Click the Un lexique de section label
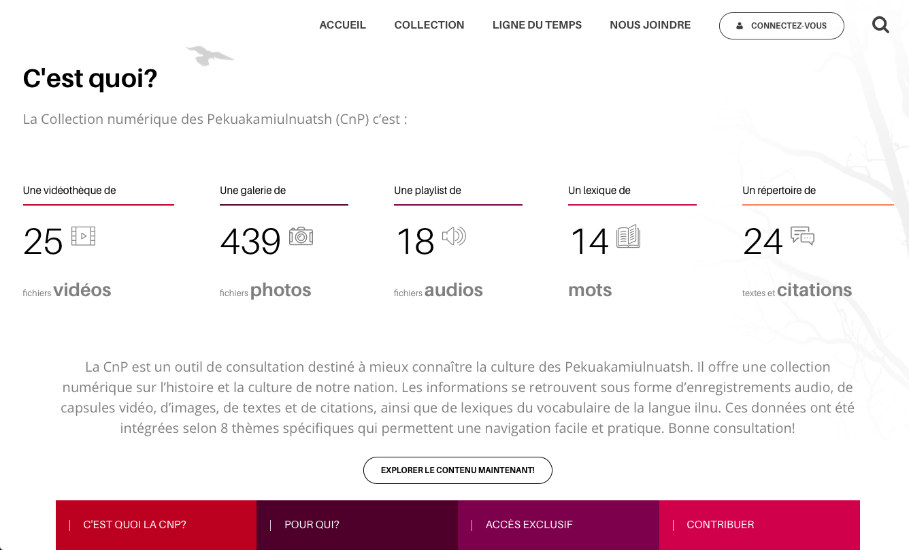The width and height of the screenshot is (909, 550). (x=599, y=191)
